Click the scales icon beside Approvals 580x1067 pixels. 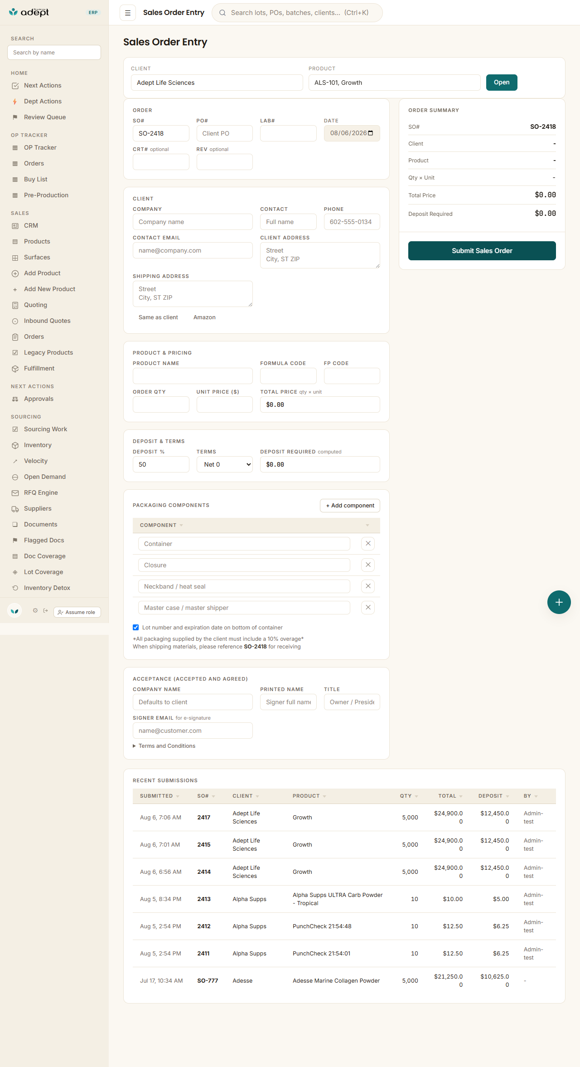pyautogui.click(x=15, y=399)
